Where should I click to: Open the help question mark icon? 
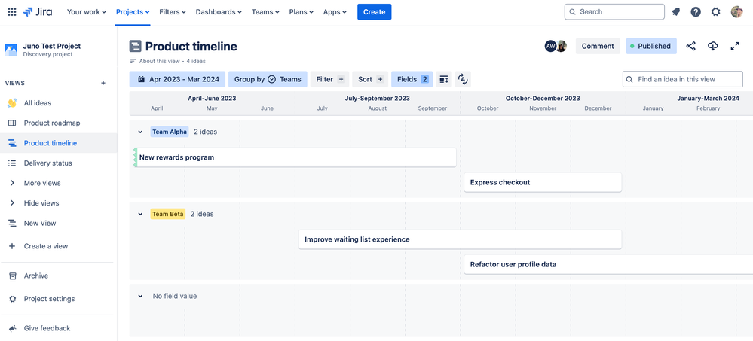click(696, 12)
